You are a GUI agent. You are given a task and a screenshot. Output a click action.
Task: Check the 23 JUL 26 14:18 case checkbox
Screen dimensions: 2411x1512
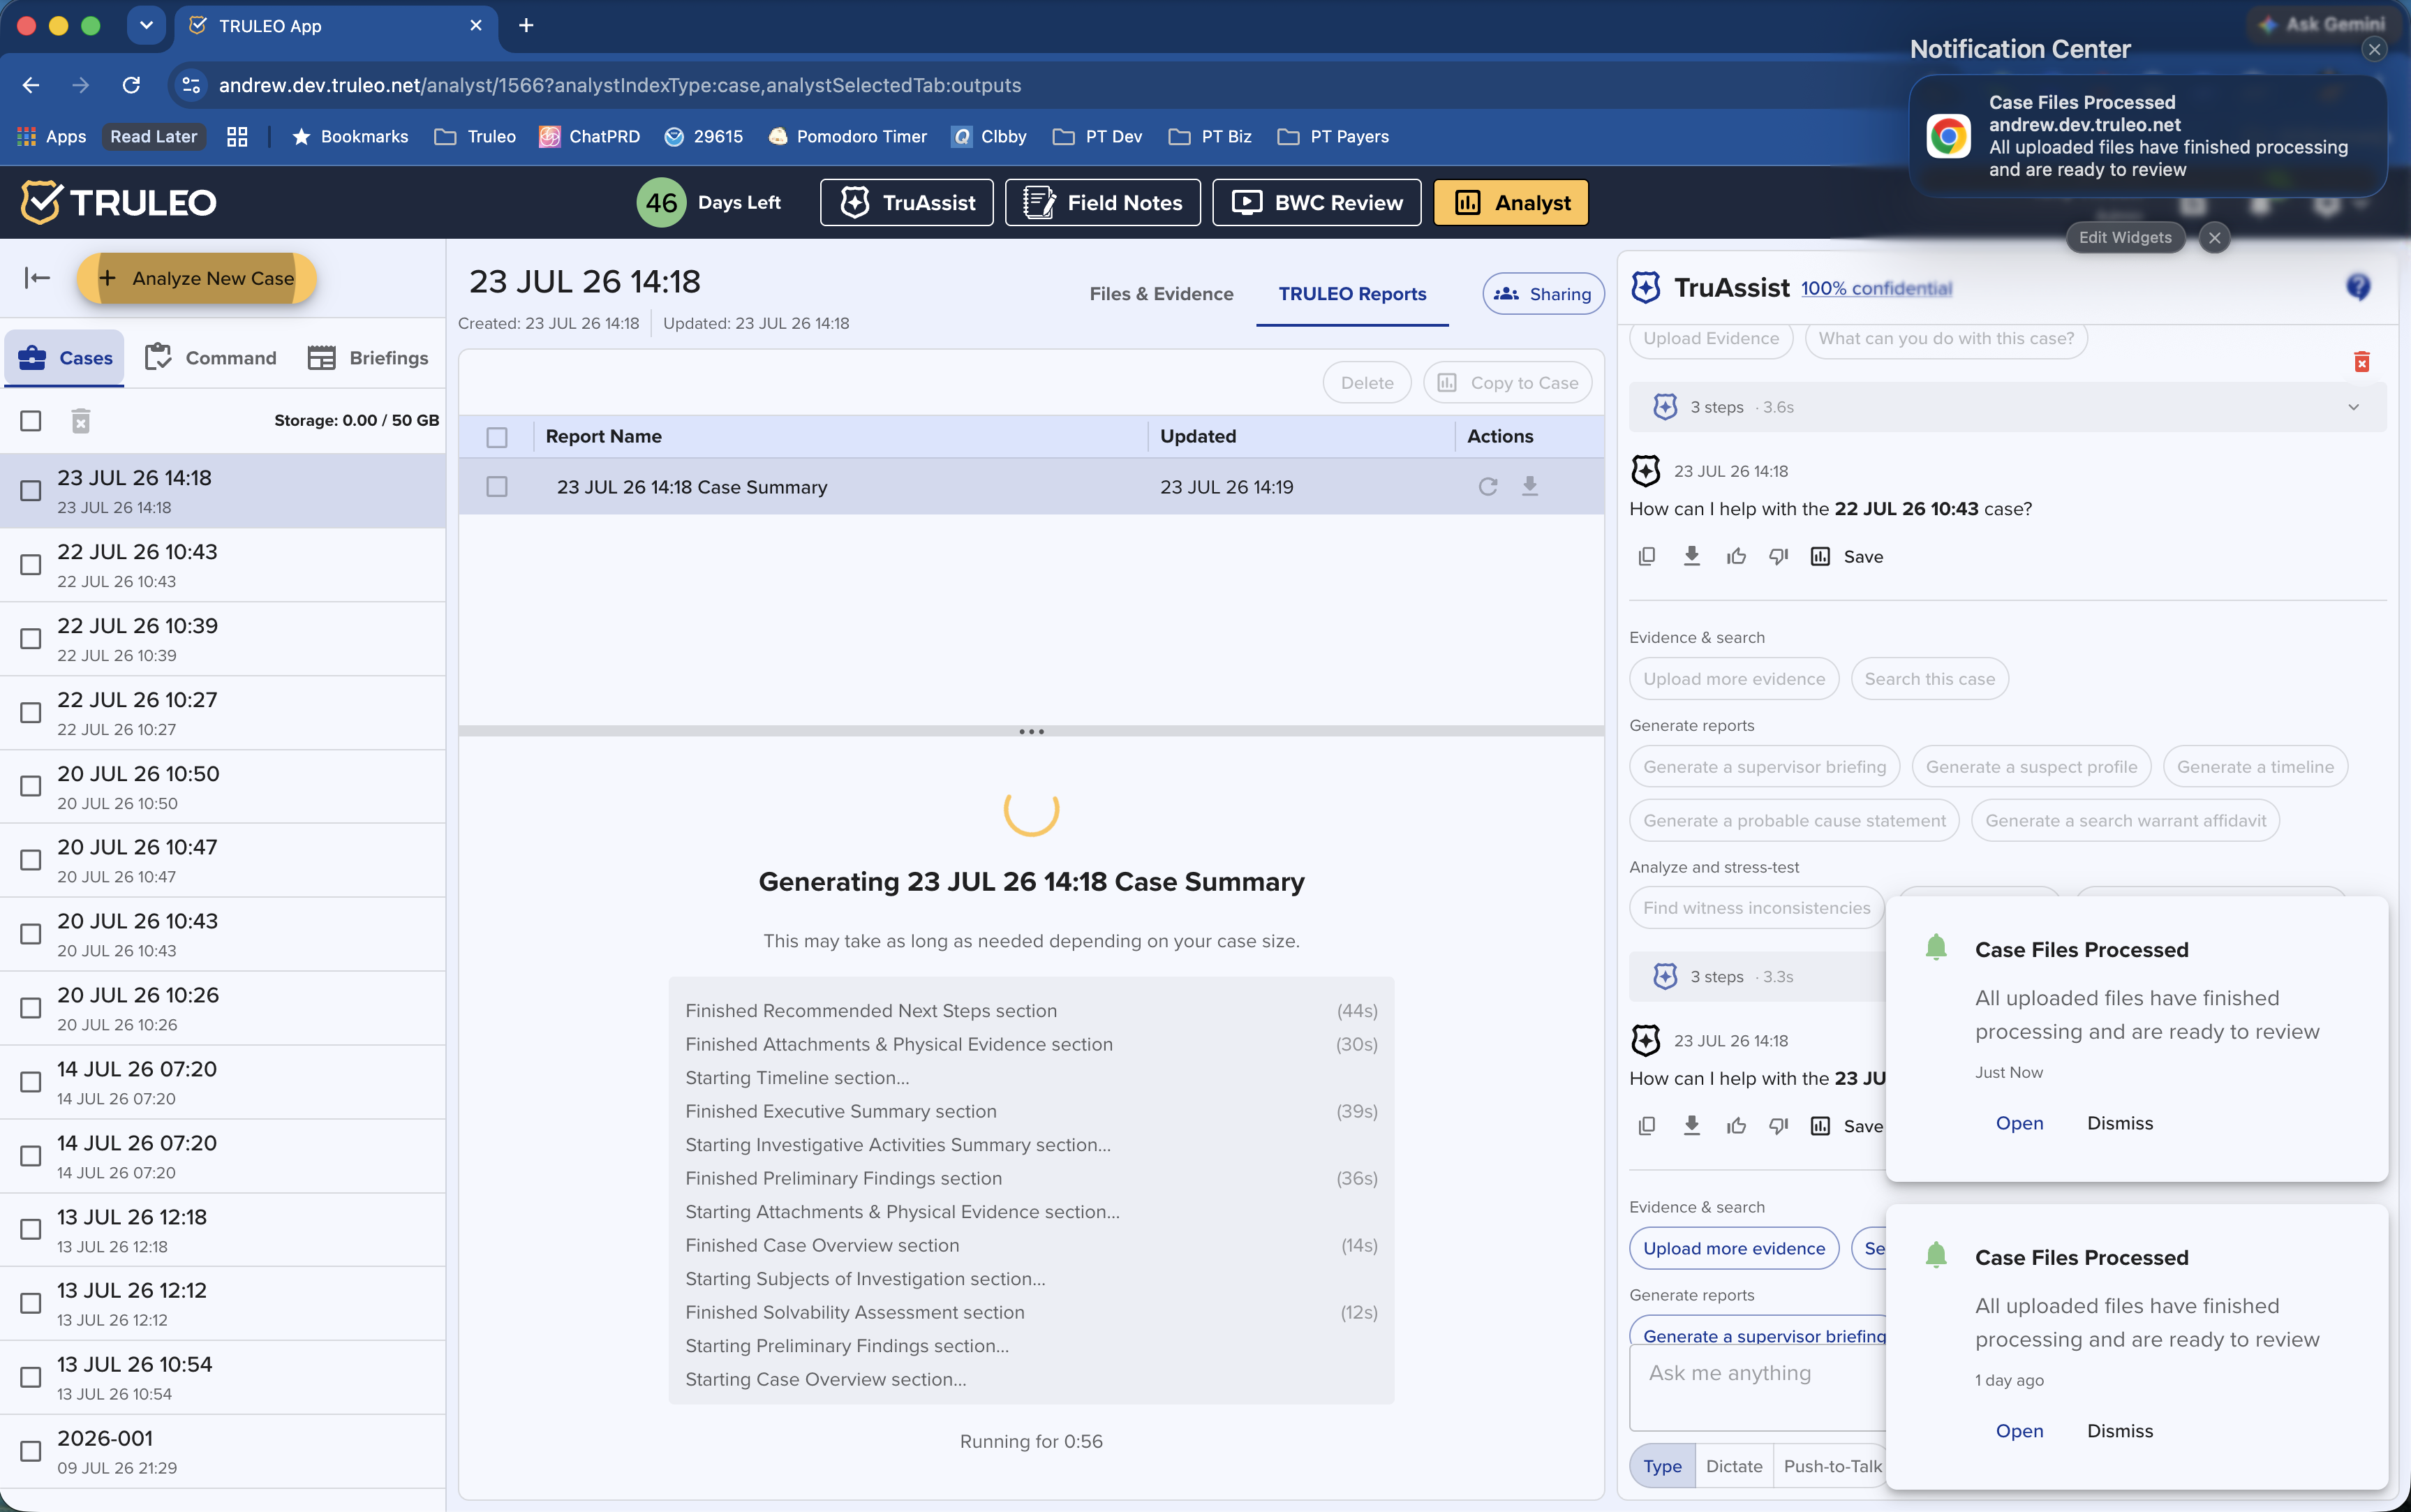(31, 491)
